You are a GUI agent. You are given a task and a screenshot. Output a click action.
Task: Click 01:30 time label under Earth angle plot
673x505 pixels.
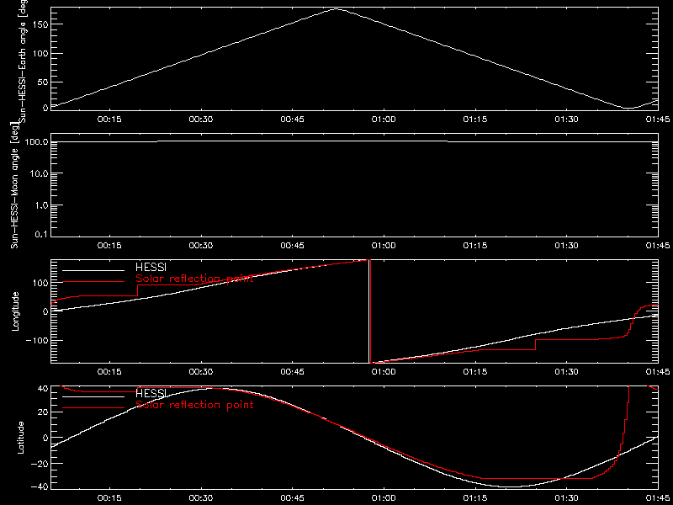[566, 120]
